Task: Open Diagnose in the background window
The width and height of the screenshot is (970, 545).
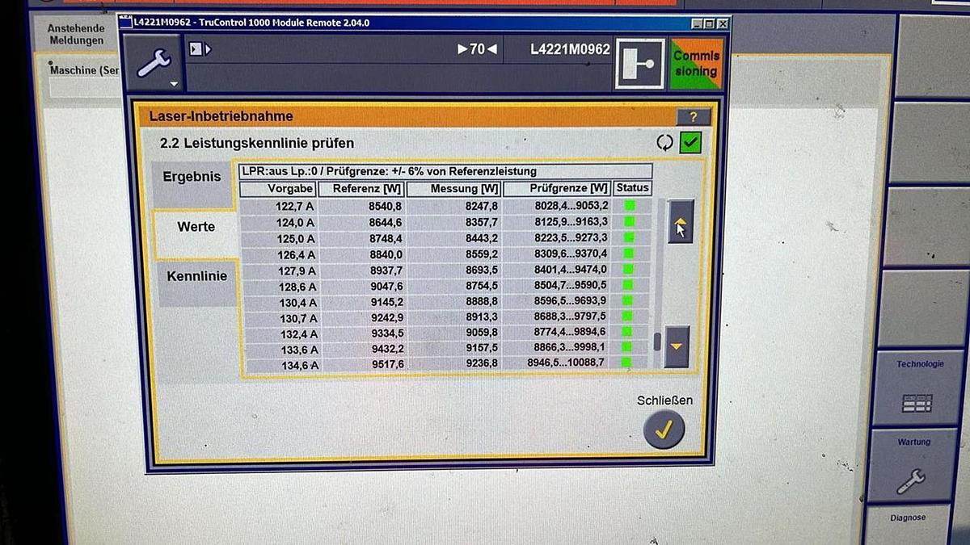Action: click(909, 523)
